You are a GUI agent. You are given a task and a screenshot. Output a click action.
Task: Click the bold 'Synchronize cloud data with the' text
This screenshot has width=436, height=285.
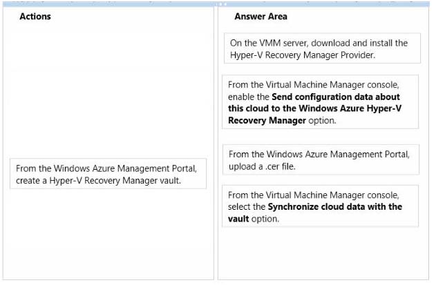(335, 206)
